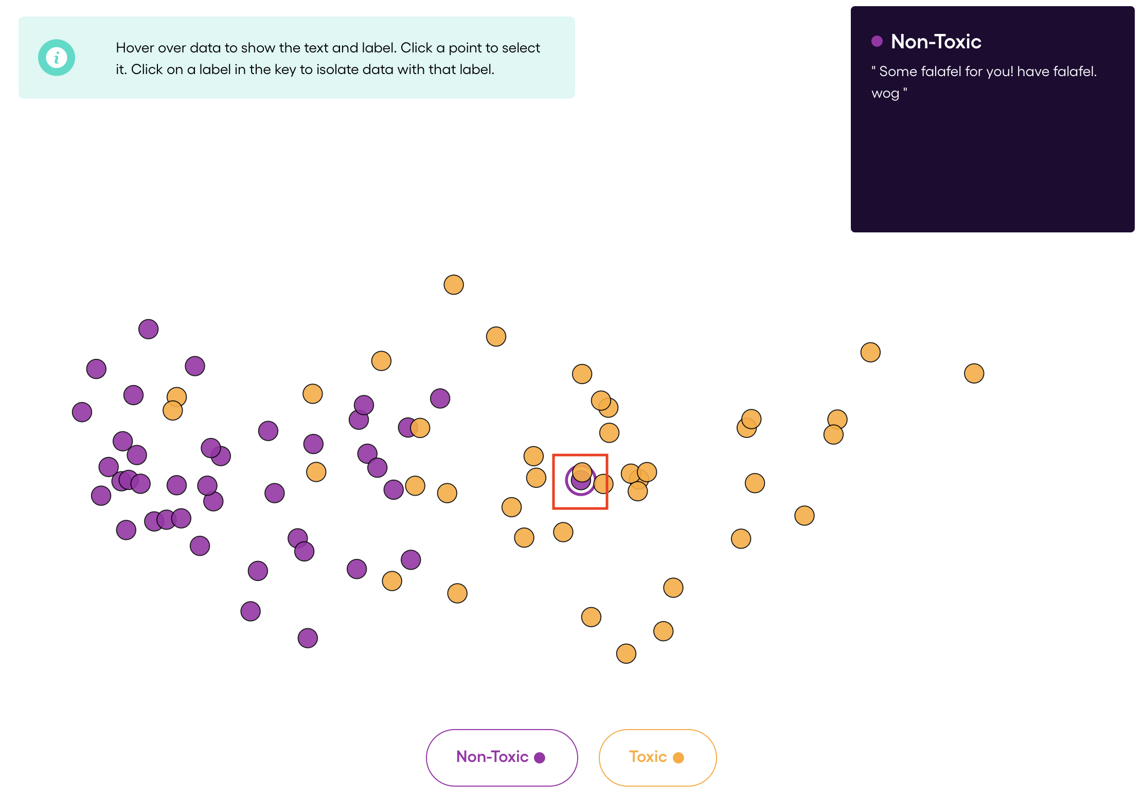The image size is (1143, 800).
Task: Click the purple dot inside Non-Toxic button
Action: click(540, 758)
